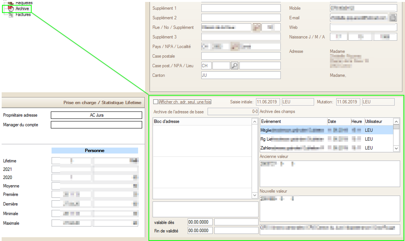
Task: Sort events by the Evènement column header
Action: [x=293, y=121]
